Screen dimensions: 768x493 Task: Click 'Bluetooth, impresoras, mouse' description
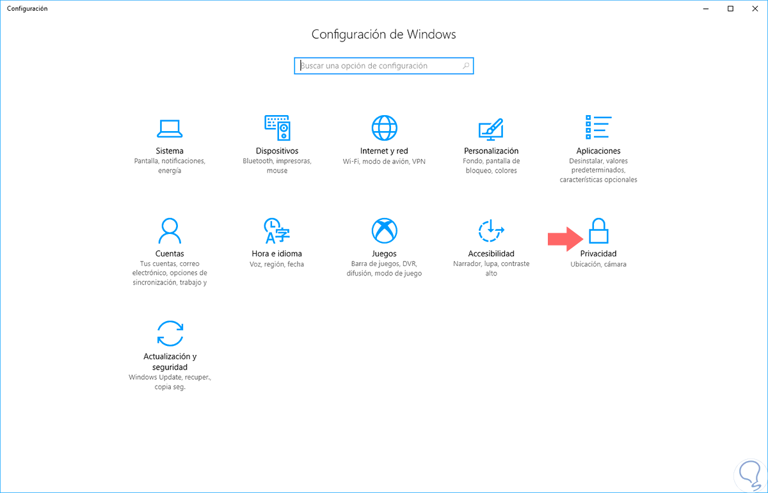pyautogui.click(x=277, y=166)
